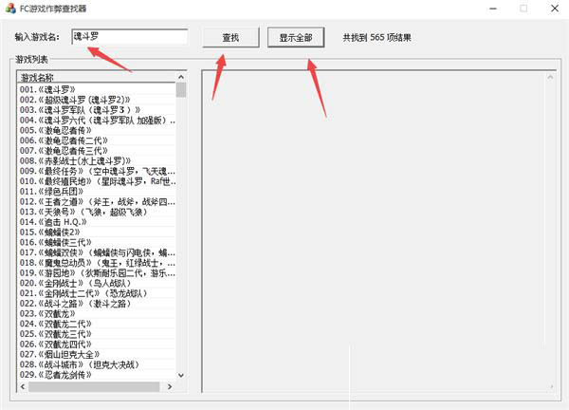
Task: Click game list scroll right arrow
Action: (x=170, y=387)
